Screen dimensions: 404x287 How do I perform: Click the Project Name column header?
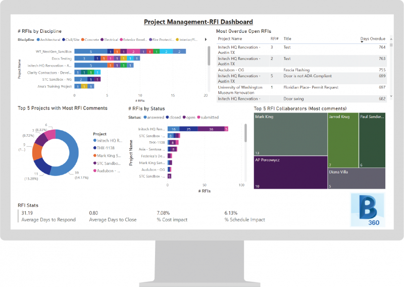230,39
